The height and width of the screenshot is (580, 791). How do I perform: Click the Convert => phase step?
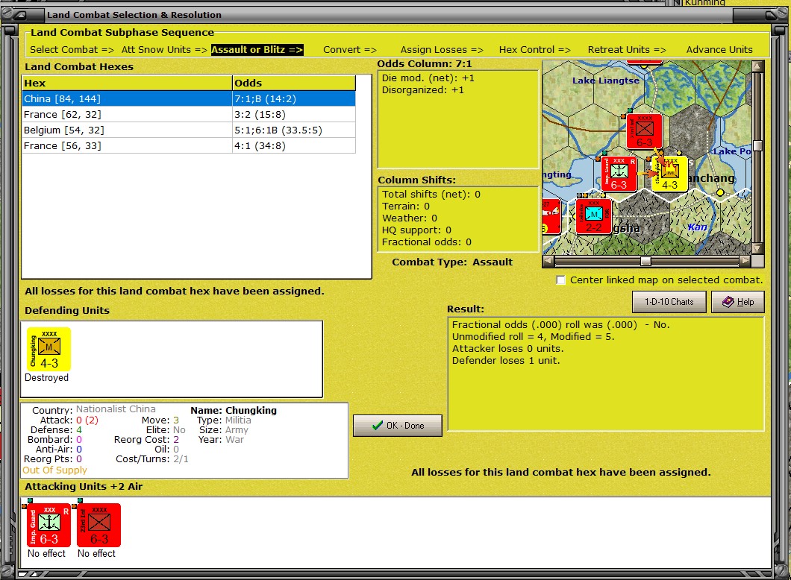(x=349, y=49)
